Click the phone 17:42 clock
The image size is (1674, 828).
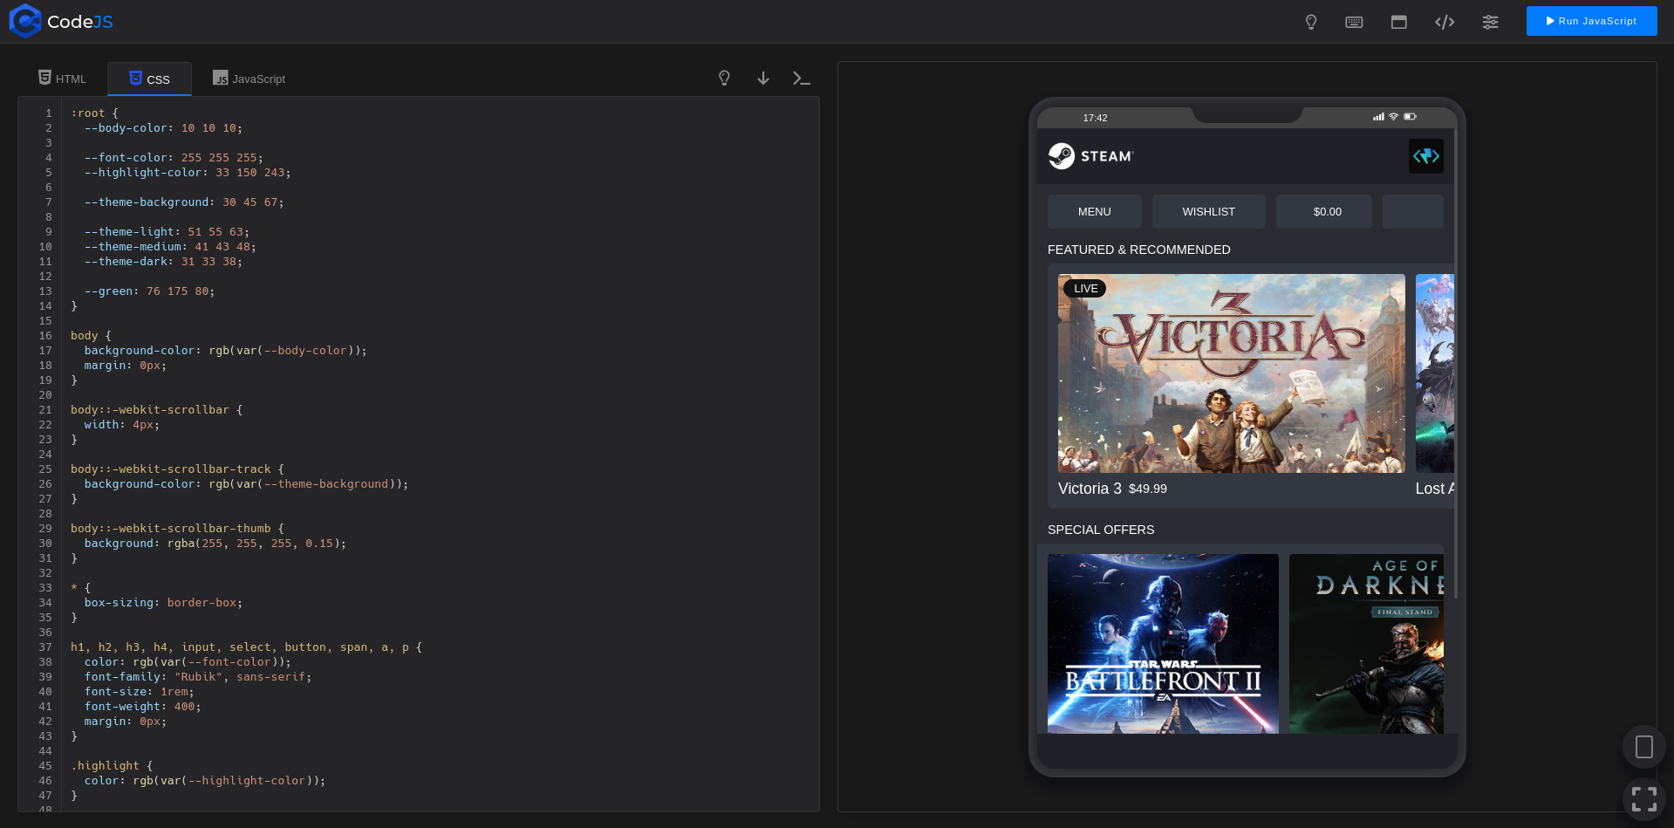(1095, 118)
